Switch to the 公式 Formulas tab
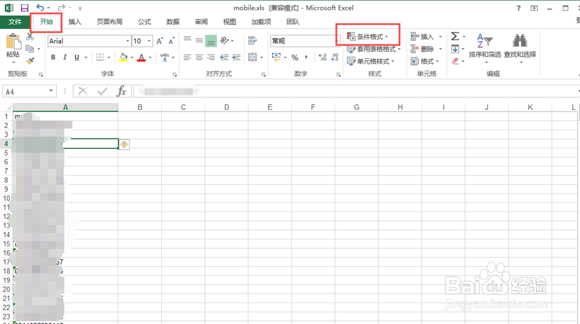This screenshot has width=580, height=324. [x=144, y=22]
